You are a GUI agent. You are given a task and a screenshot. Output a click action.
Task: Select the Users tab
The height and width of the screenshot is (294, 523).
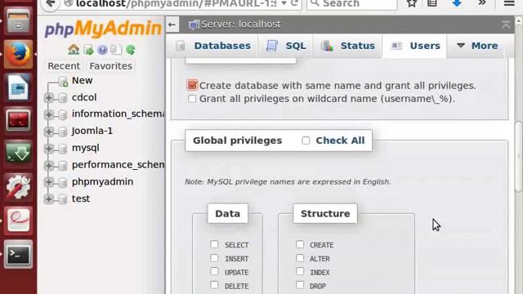coord(414,46)
